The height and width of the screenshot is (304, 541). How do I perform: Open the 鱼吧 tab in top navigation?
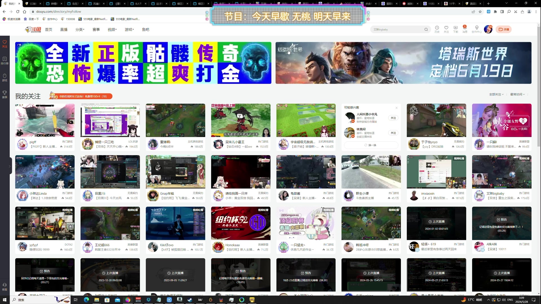pos(145,29)
